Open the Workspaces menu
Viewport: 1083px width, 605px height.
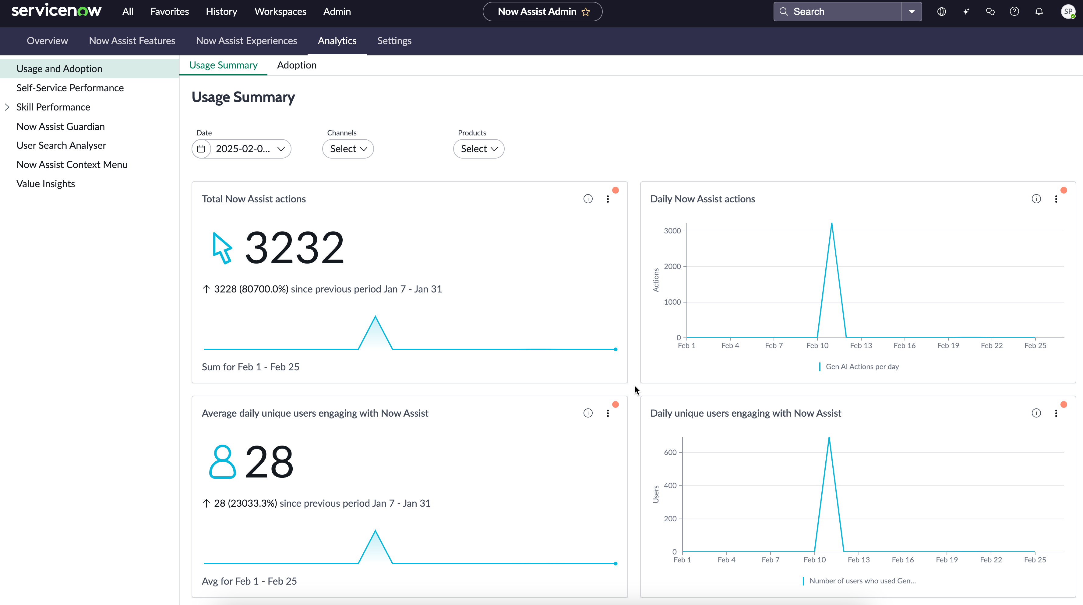click(x=280, y=11)
